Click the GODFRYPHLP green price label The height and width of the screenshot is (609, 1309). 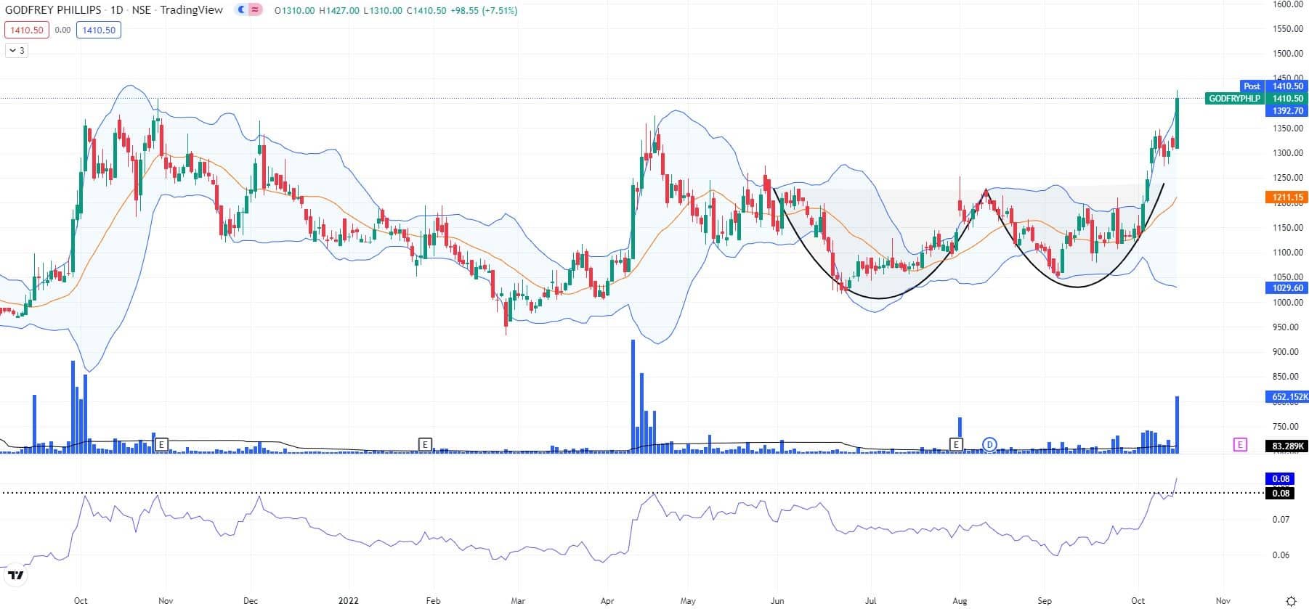pyautogui.click(x=1235, y=98)
